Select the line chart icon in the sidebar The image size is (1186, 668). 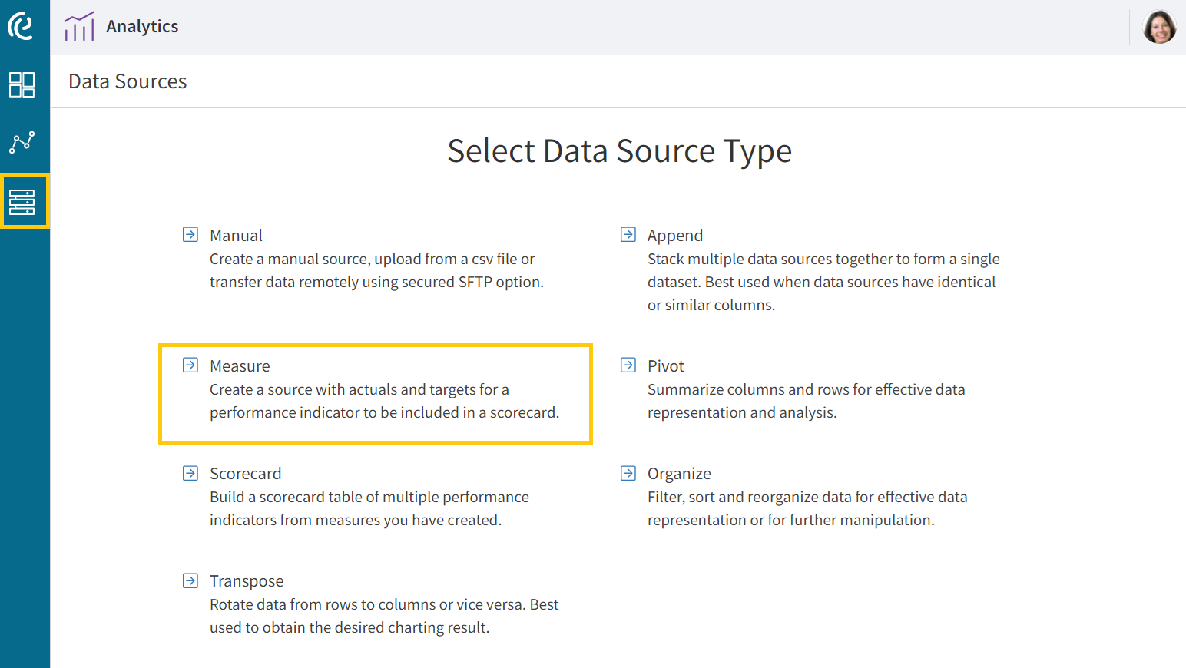click(x=23, y=142)
